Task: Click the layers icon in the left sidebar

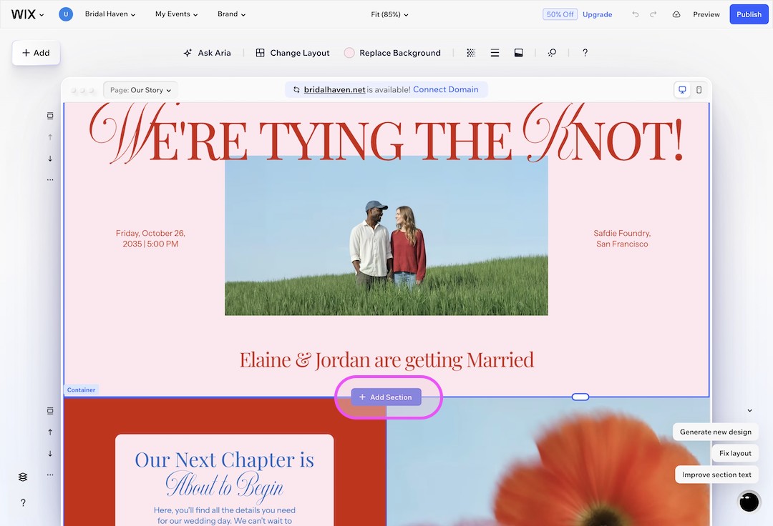Action: 22,476
